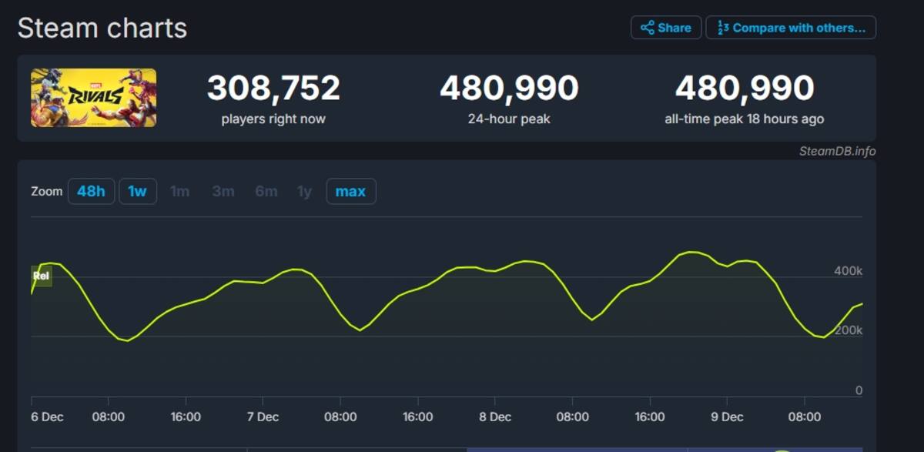The image size is (924, 452).
Task: Choose the 1m zoom option
Action: [x=179, y=191]
